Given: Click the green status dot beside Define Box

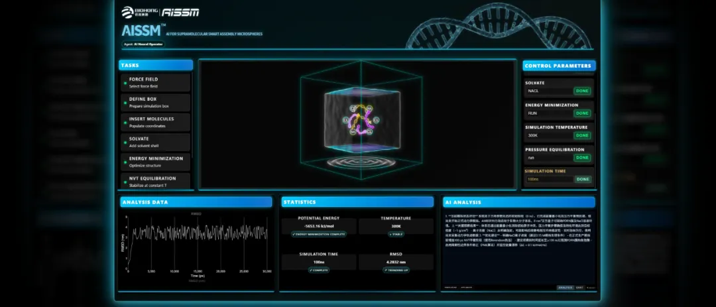Looking at the screenshot, I should click(x=125, y=103).
